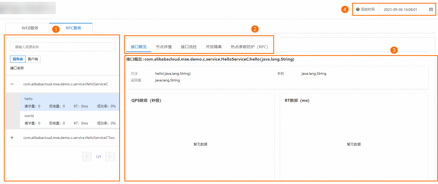Click com.alibabacloud.mse.demo.c.service.HelloServiceC interface name
This screenshot has width=438, height=184.
tap(66, 84)
